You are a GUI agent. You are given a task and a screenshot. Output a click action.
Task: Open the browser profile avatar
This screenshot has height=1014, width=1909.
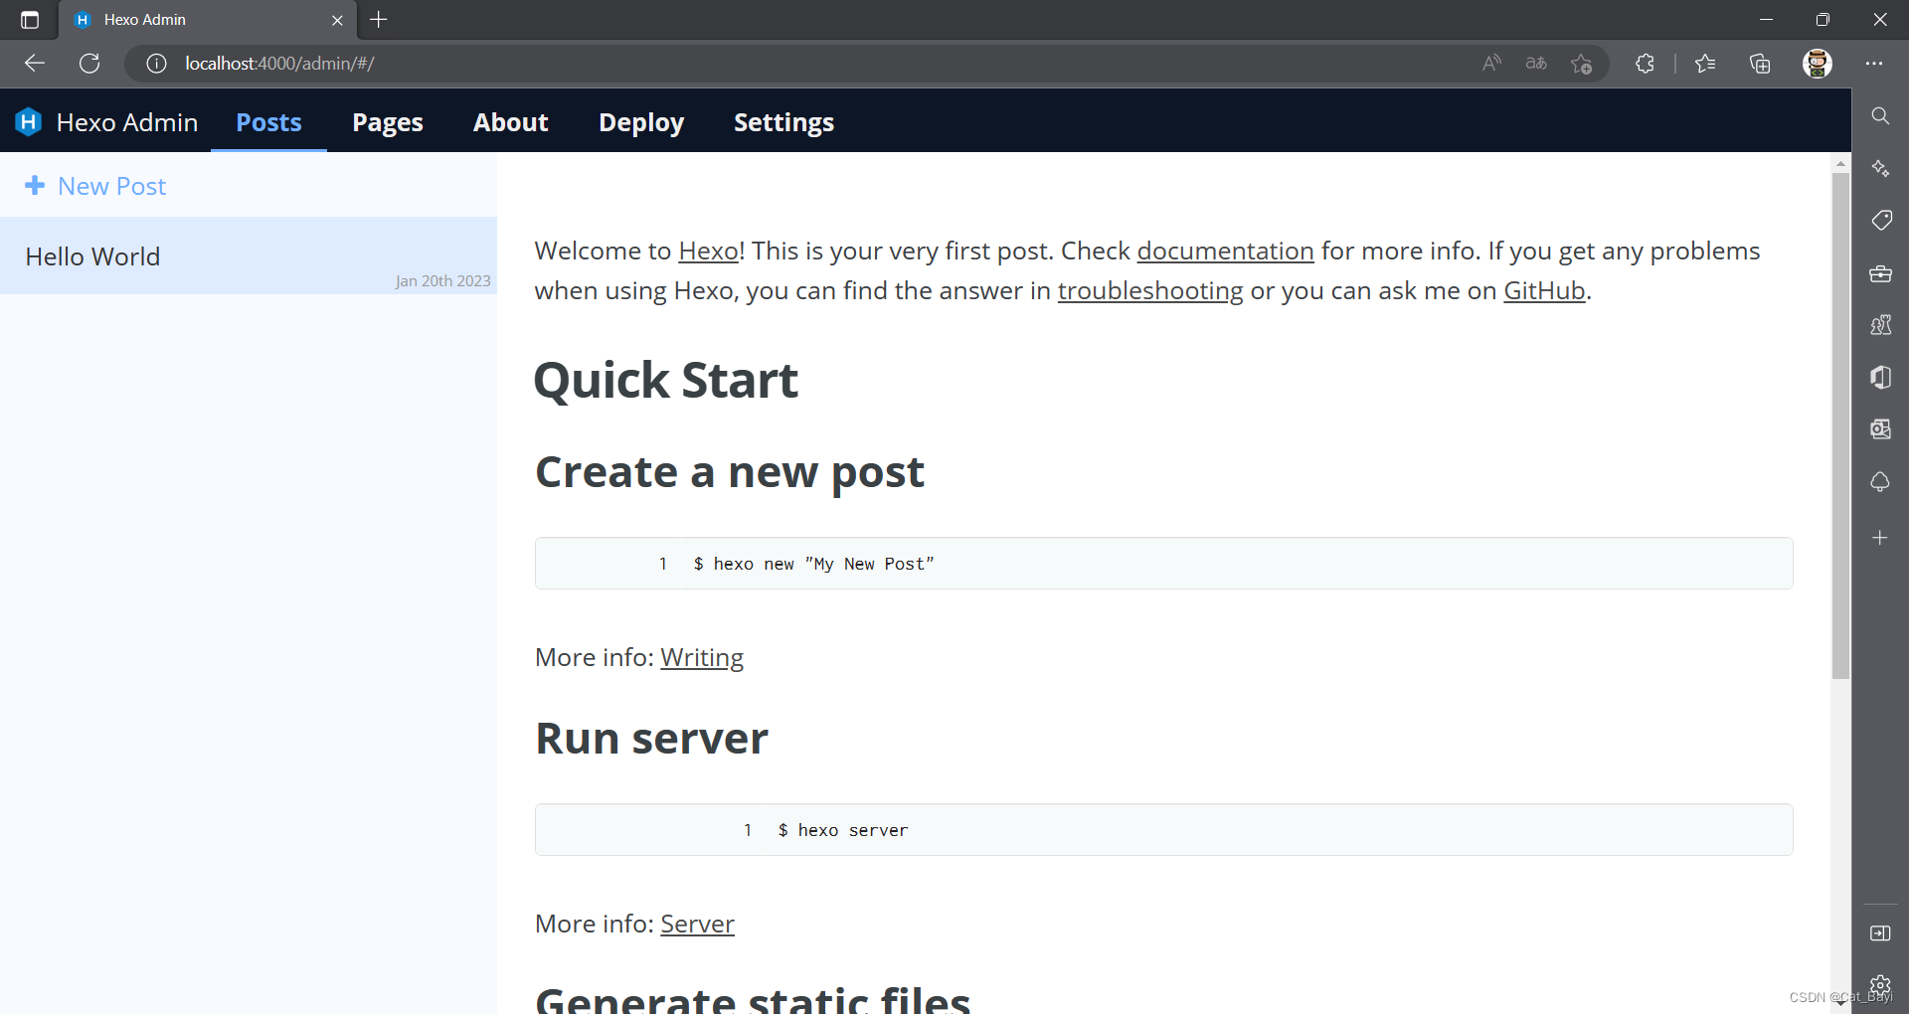pyautogui.click(x=1818, y=64)
